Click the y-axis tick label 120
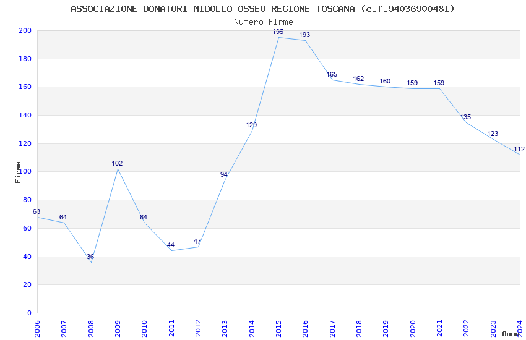 tap(25, 143)
